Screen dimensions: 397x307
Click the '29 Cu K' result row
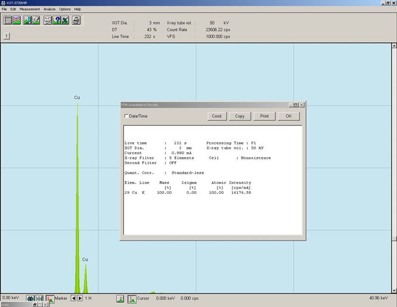[x=188, y=193]
